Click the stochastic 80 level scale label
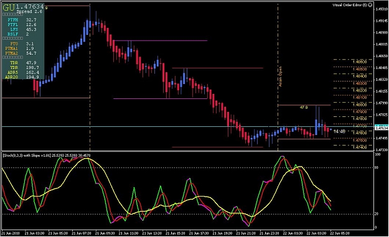Image resolution: width=389 pixels, height=237 pixels. (377, 168)
